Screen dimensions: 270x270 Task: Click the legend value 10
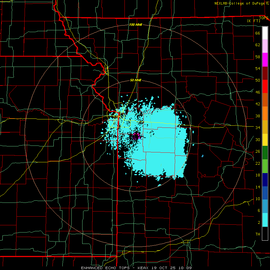[x=258, y=199]
